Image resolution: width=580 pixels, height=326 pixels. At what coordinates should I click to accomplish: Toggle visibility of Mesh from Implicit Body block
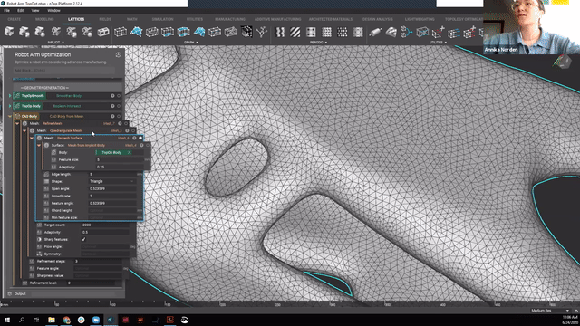(x=148, y=145)
